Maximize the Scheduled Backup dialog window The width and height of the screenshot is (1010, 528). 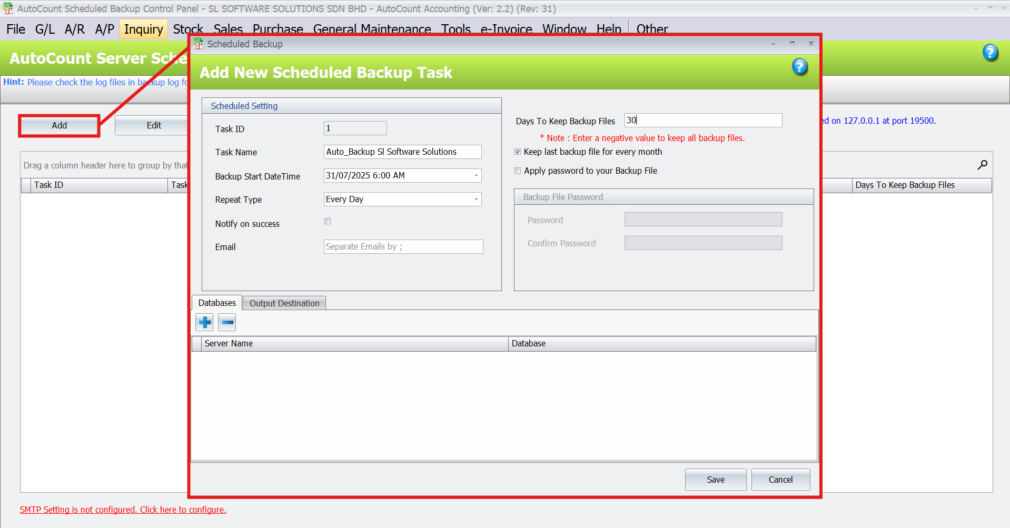click(792, 44)
